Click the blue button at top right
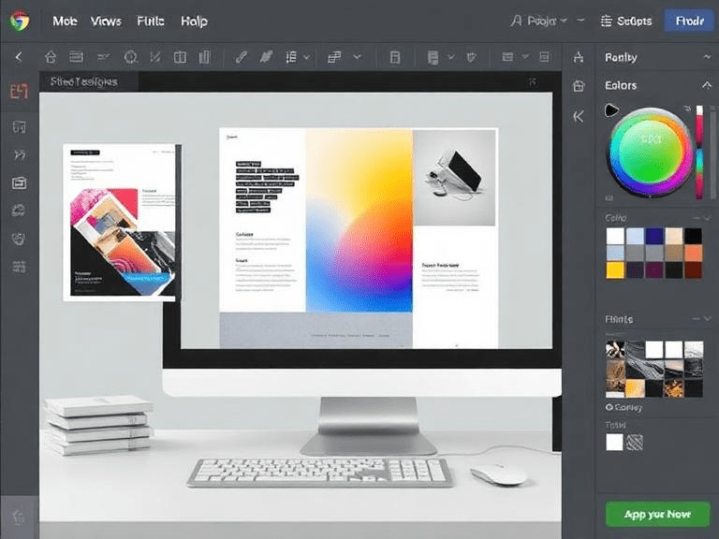Screen dimensions: 719x539 (x=689, y=21)
